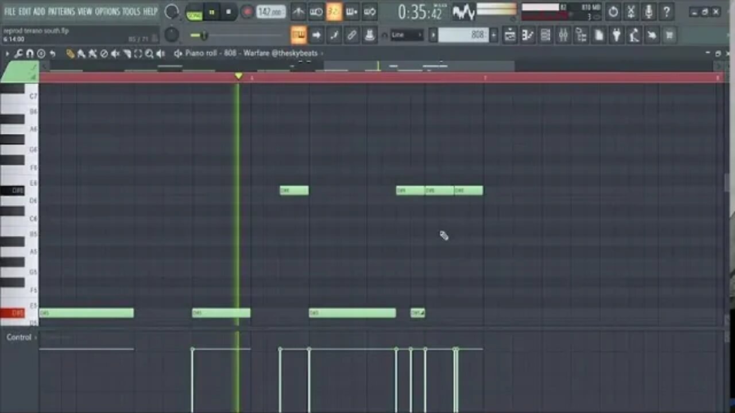Open the Playlist view button
The height and width of the screenshot is (413, 735).
(509, 35)
